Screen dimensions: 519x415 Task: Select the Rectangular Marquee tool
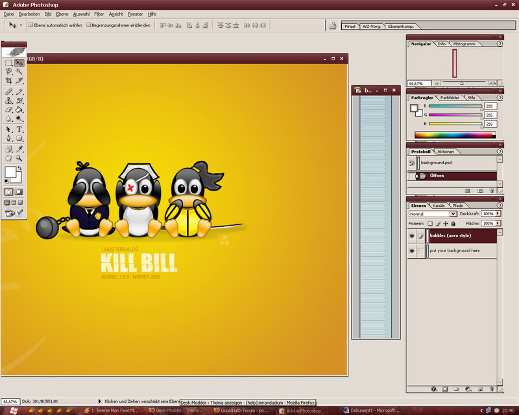point(8,62)
